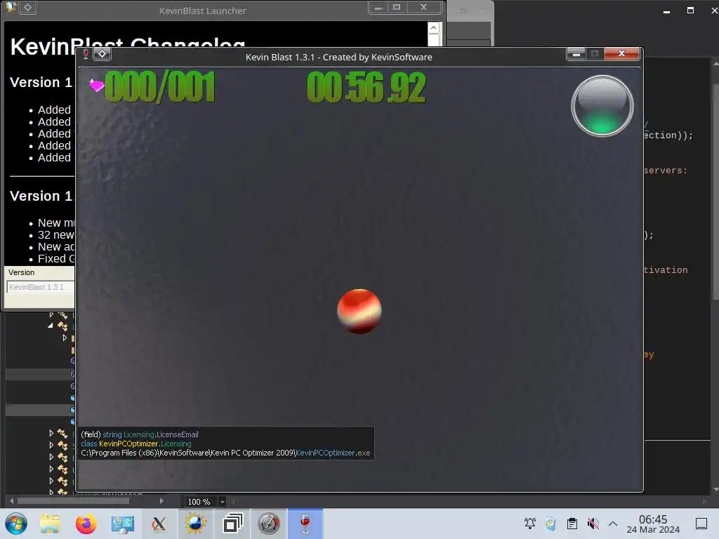Open the notifications bell in the system tray
This screenshot has width=719, height=539.
530,524
